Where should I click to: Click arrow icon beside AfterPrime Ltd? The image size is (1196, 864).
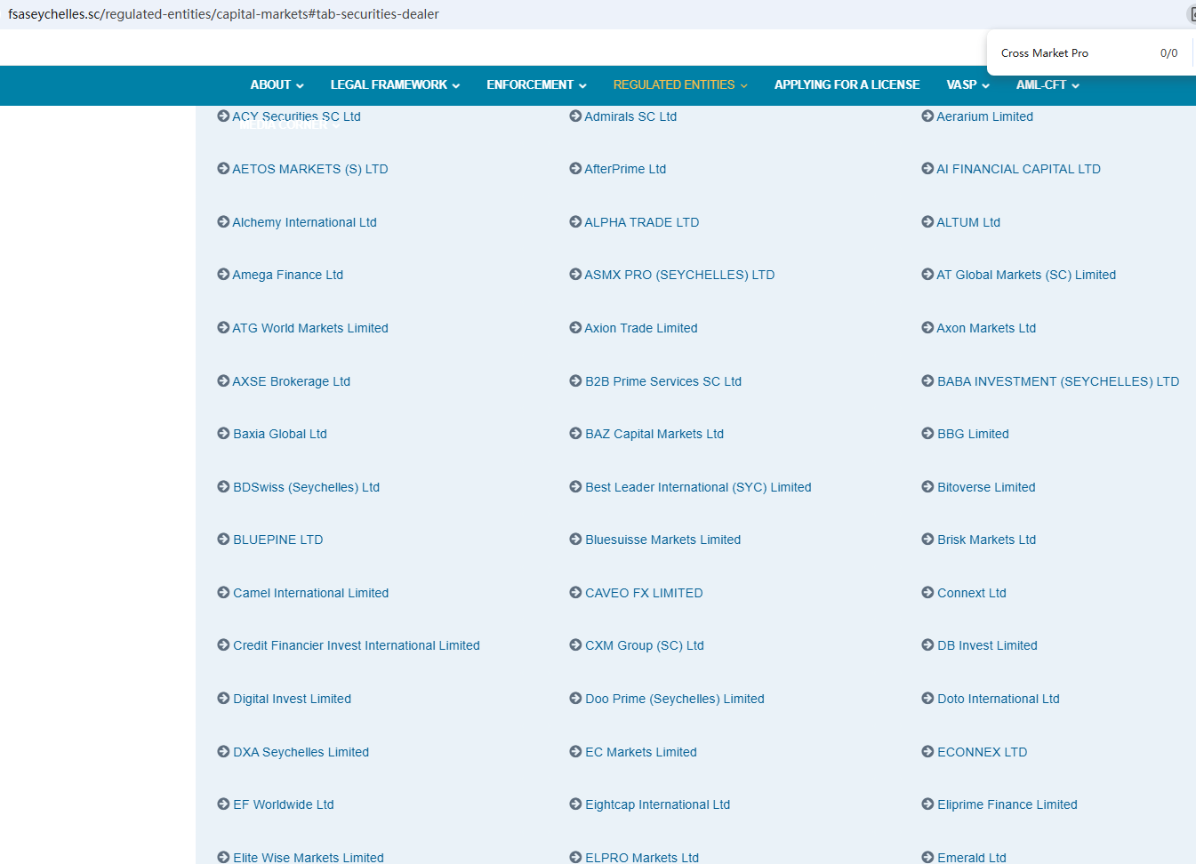575,169
